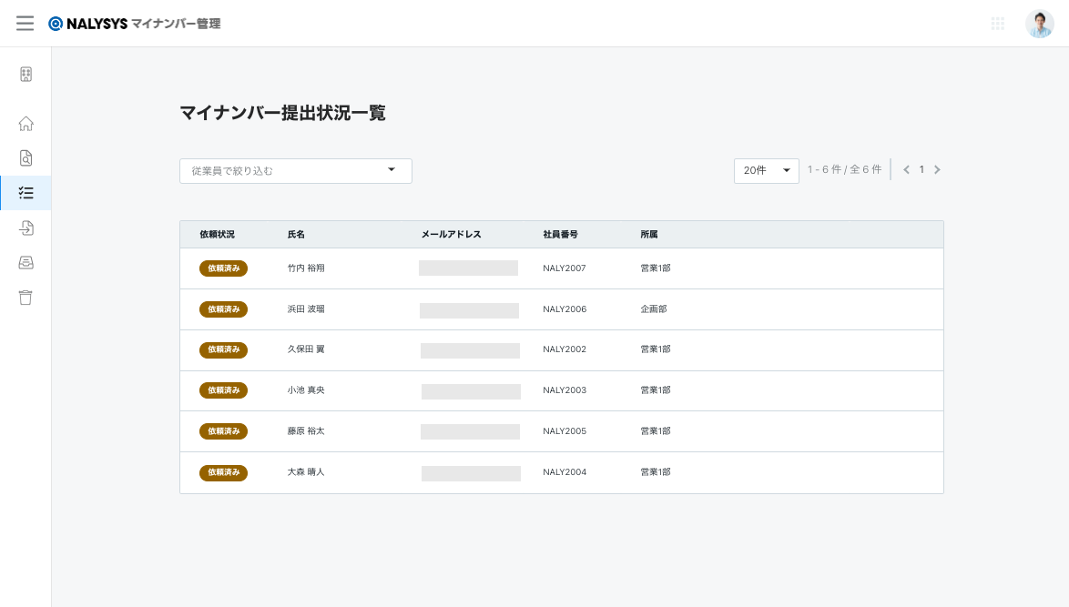This screenshot has height=607, width=1069.
Task: Click the 氏名 column header
Action: tap(296, 235)
